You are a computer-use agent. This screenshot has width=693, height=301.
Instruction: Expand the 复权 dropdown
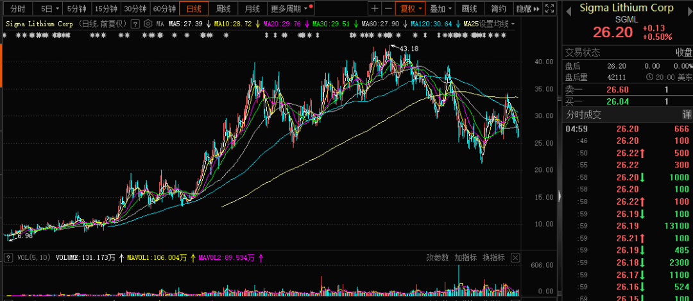tap(410, 8)
